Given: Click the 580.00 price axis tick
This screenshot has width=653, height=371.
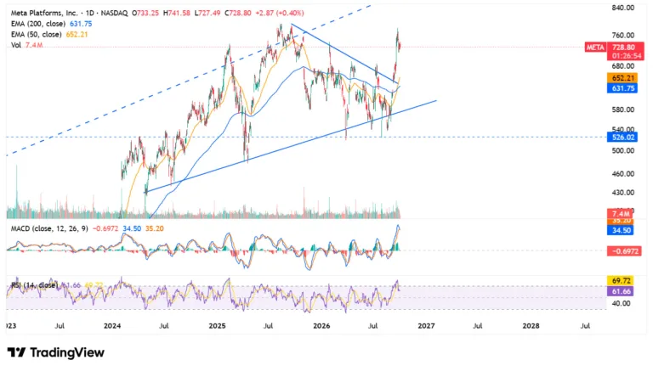Looking at the screenshot, I should pos(622,110).
